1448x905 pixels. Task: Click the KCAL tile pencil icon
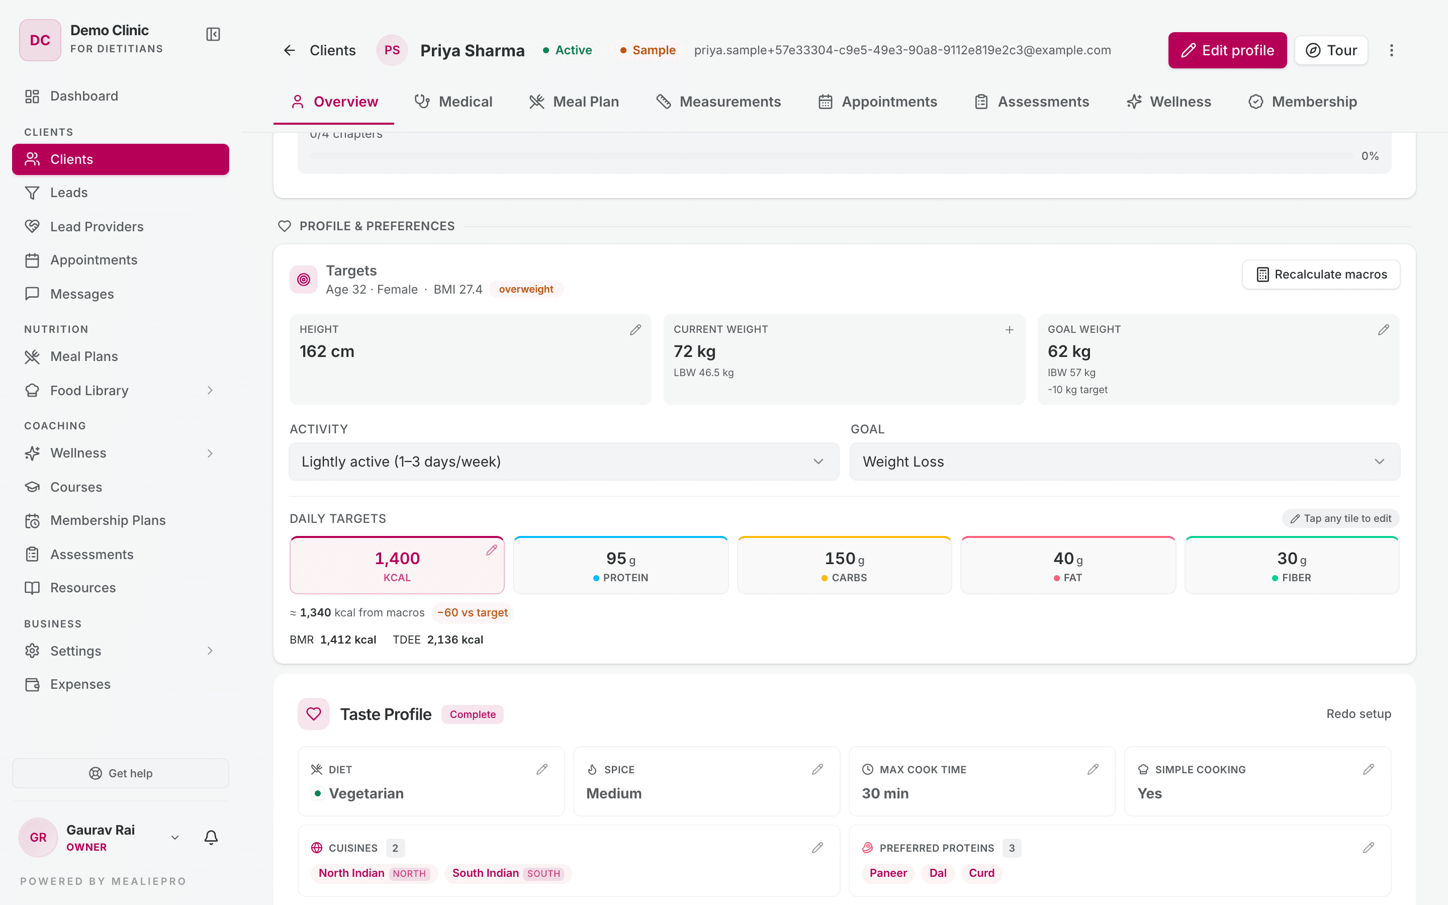click(x=492, y=550)
